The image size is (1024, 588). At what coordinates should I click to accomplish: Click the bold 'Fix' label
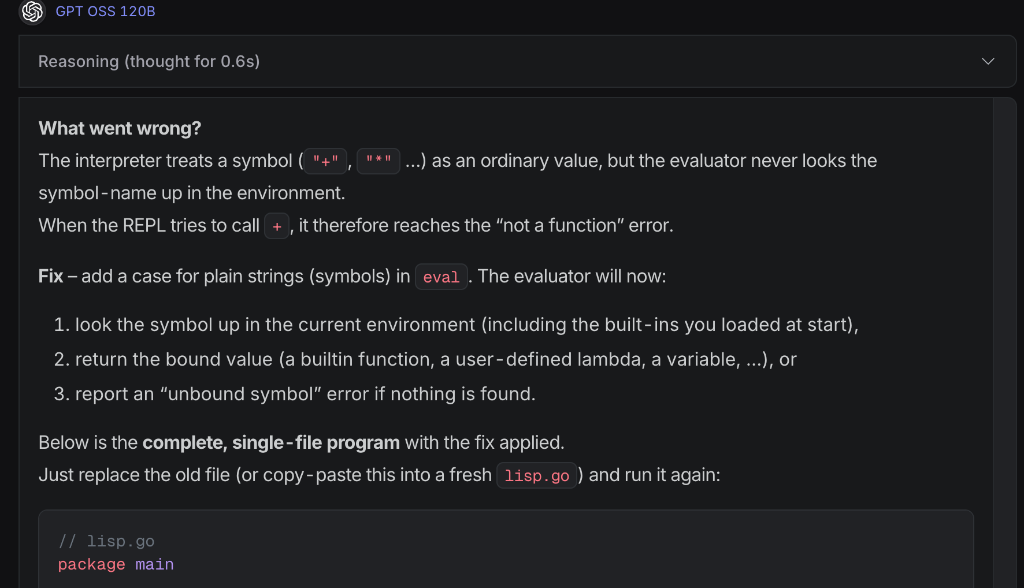[50, 276]
